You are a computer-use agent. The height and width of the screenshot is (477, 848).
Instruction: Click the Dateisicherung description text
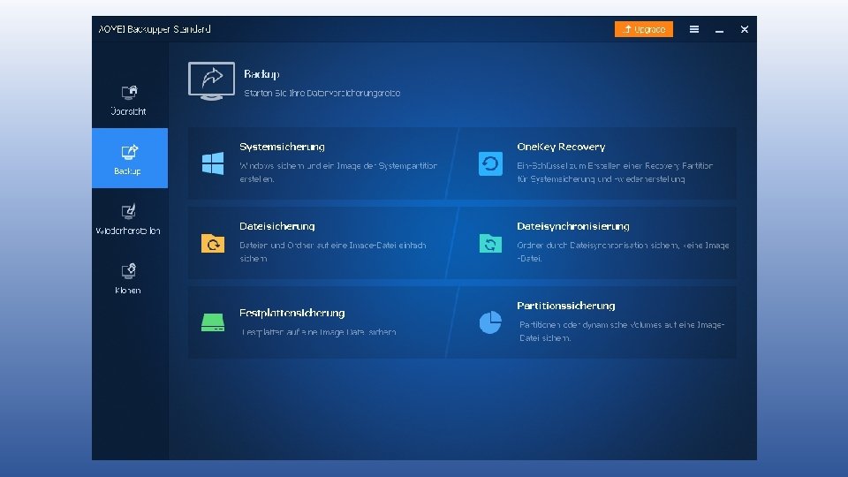pyautogui.click(x=333, y=252)
